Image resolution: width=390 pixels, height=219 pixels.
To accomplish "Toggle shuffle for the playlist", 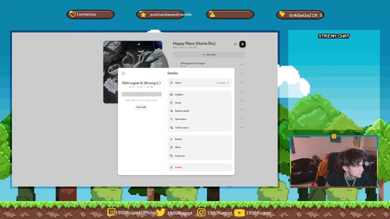I will click(235, 44).
